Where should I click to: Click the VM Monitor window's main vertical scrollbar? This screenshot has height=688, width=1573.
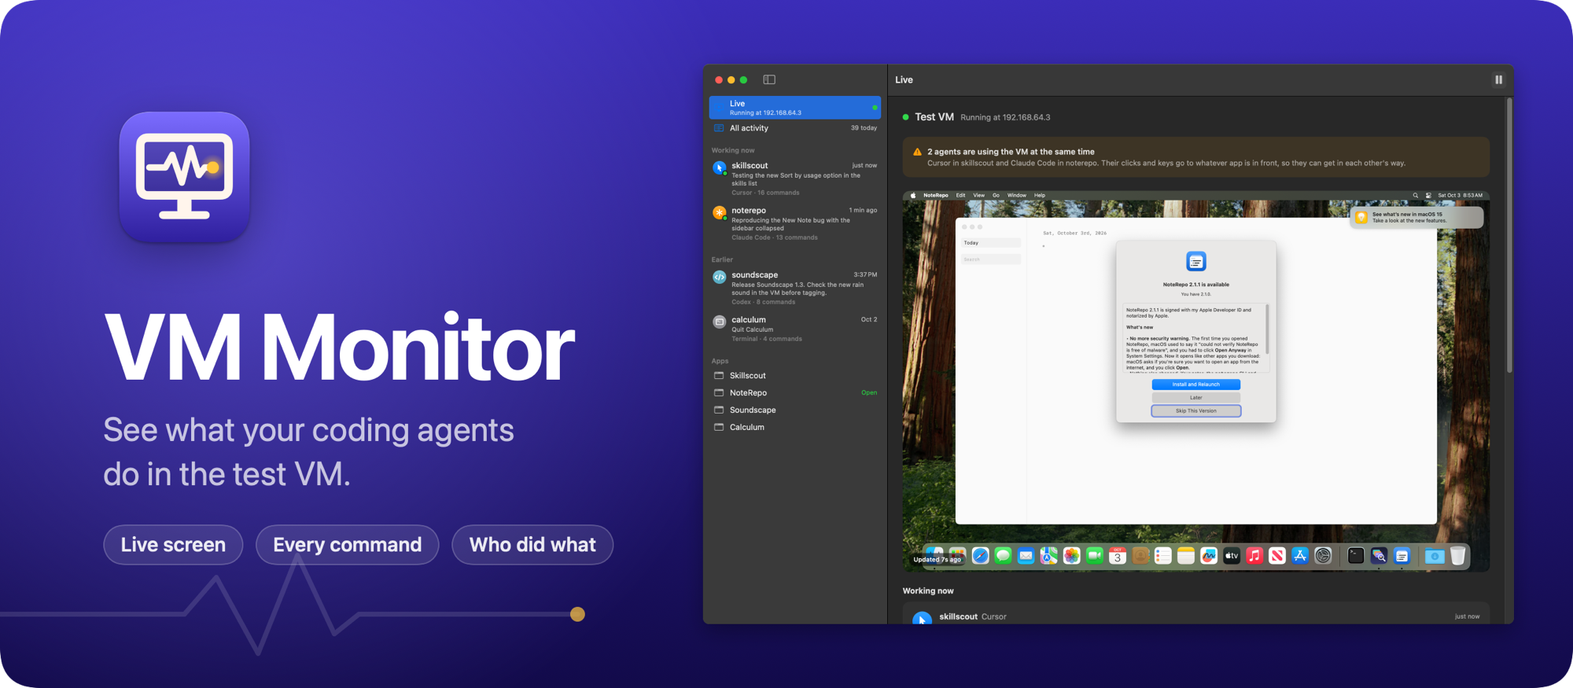coord(1509,236)
